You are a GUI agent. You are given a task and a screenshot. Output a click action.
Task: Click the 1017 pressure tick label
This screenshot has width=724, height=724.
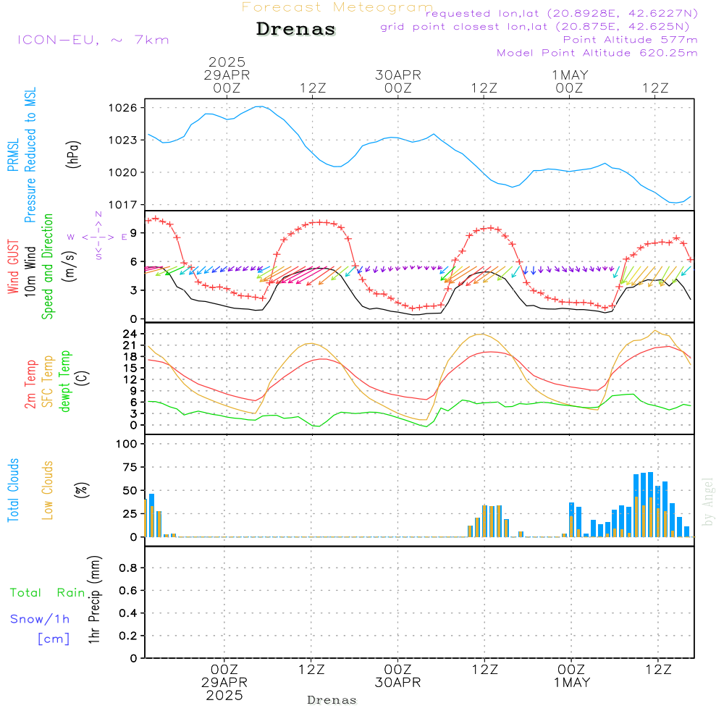point(123,205)
